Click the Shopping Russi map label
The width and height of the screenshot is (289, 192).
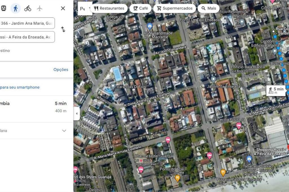coord(270,152)
